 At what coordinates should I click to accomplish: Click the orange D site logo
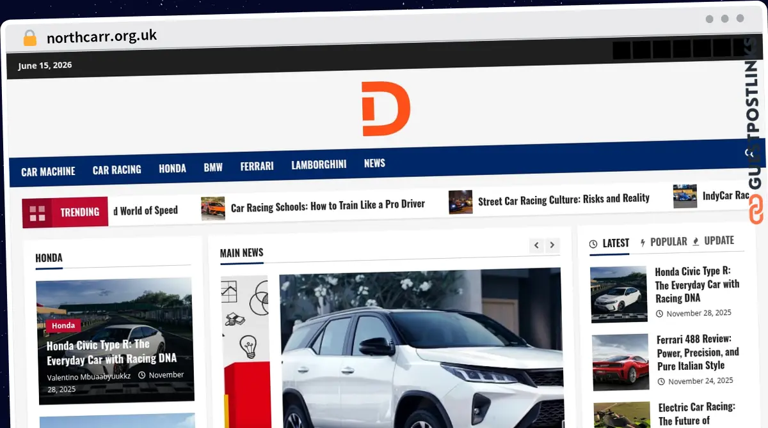pyautogui.click(x=385, y=109)
